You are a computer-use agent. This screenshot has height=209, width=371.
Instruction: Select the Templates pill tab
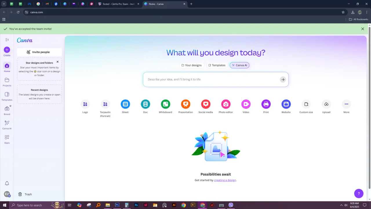(217, 65)
